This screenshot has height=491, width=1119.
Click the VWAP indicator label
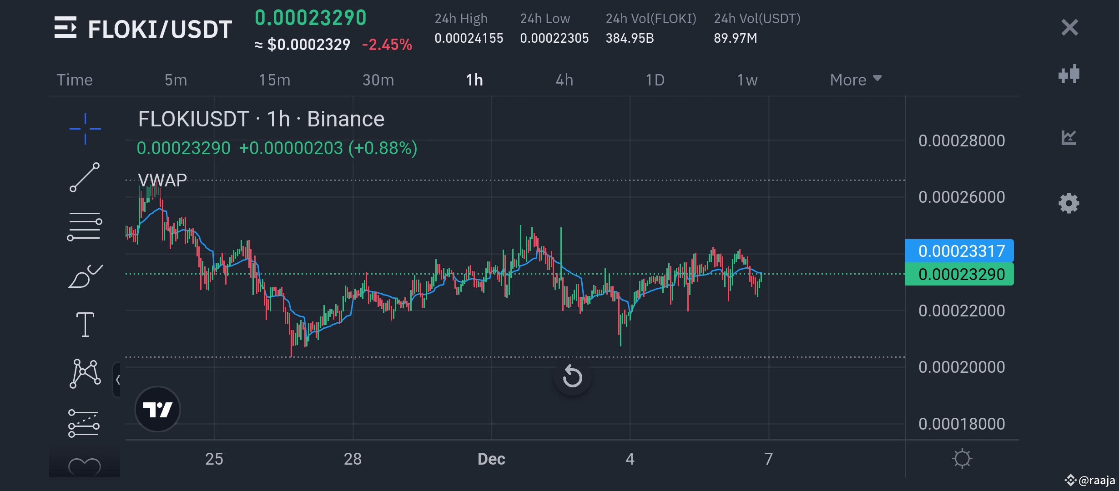click(x=162, y=180)
